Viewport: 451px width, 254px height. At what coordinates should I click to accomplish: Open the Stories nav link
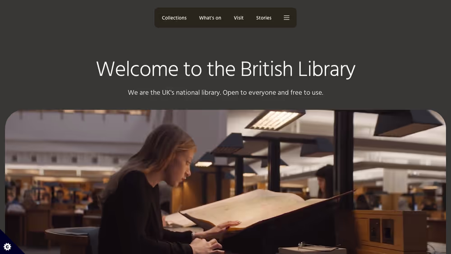tap(264, 18)
